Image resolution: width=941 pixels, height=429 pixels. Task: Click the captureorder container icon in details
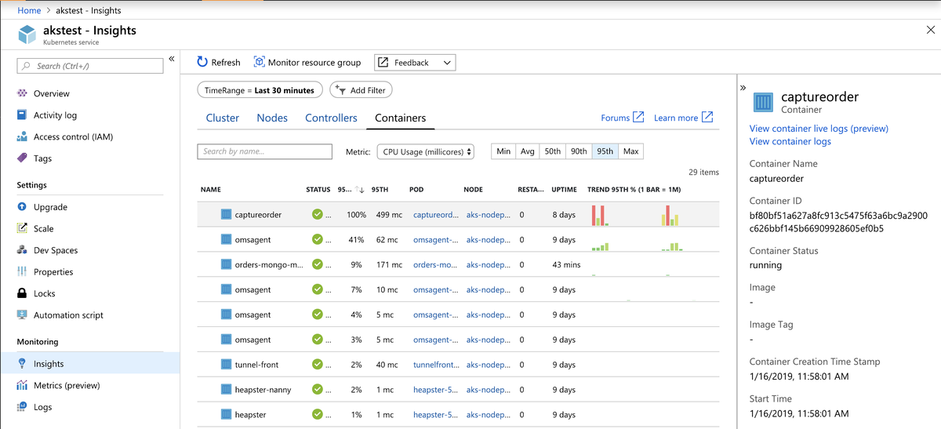[x=763, y=102]
